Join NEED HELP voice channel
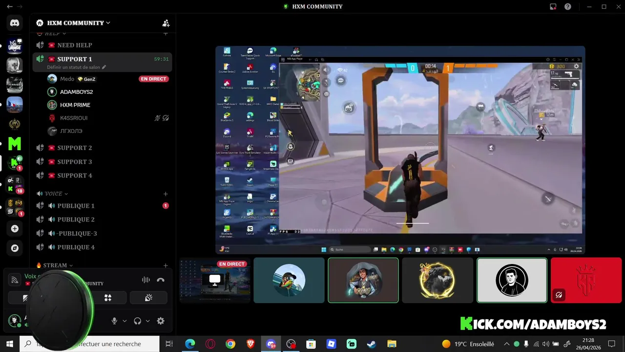The height and width of the screenshot is (352, 625). [x=102, y=45]
